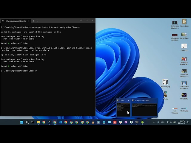Open the Wi-Fi network tray icon
Screen dimensions: 191x143
167,122
